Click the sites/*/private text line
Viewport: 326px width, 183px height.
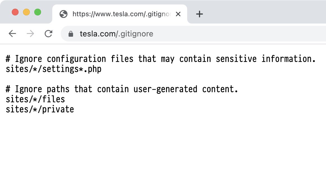tap(40, 109)
